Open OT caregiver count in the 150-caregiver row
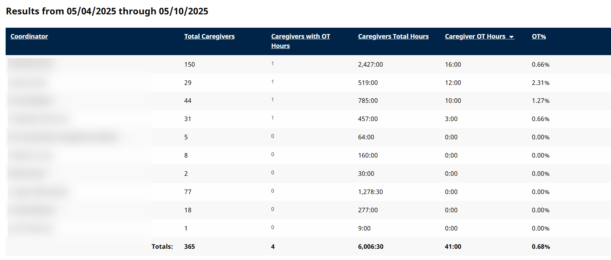This screenshot has width=611, height=260. tap(272, 64)
